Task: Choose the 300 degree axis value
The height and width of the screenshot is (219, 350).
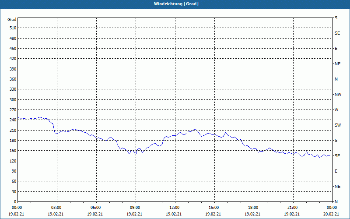Action: (13, 99)
